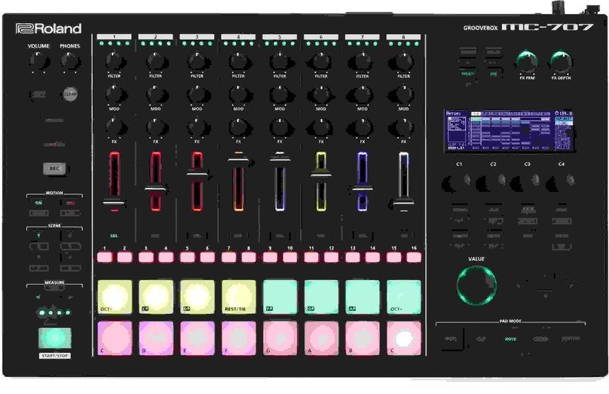
Task: Hit the REC button
Action: (x=55, y=169)
